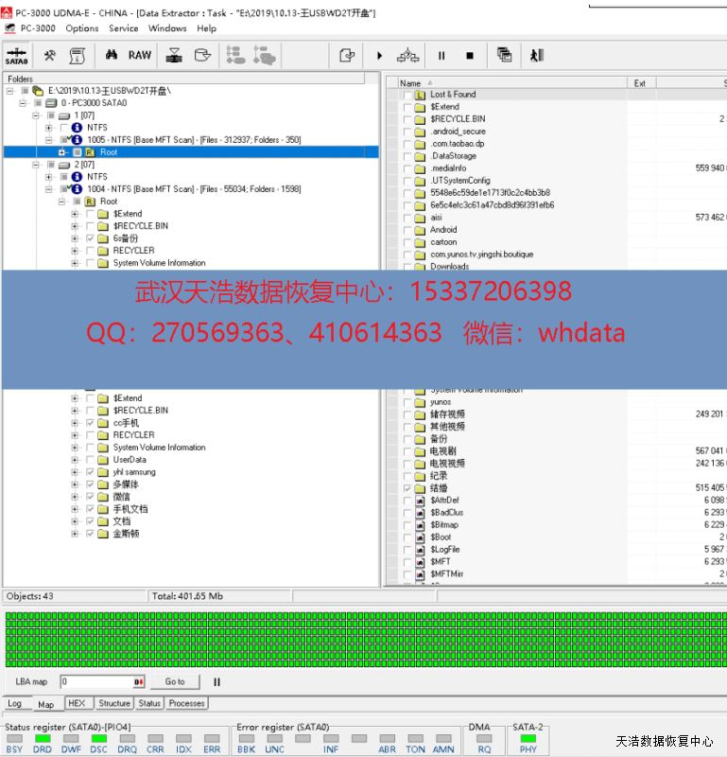
Task: Open the Service menu
Action: [x=123, y=28]
